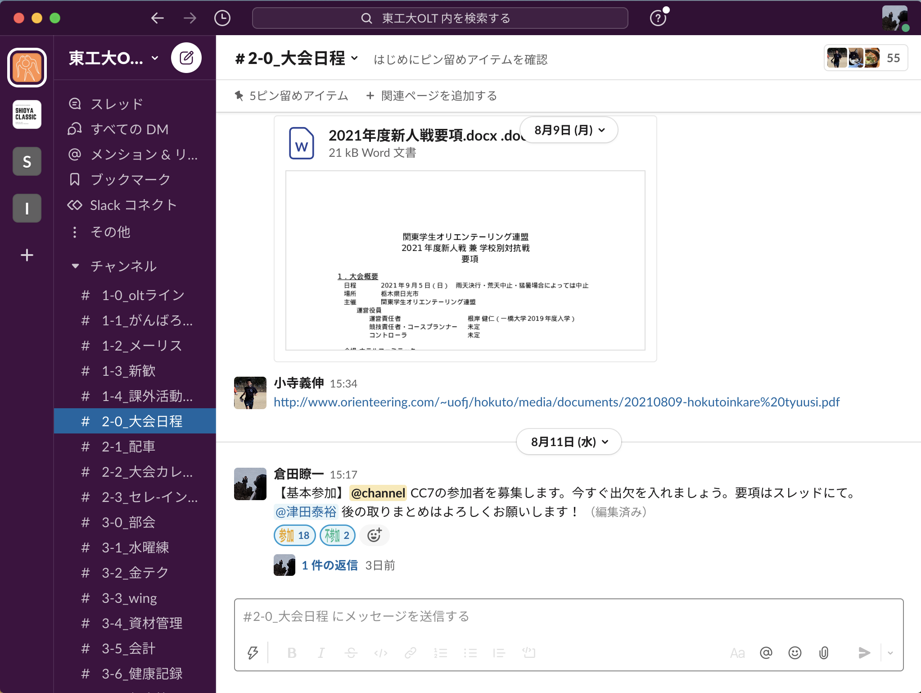The width and height of the screenshot is (921, 693).
Task: Toggle strikethrough formatting in composer
Action: coord(351,652)
